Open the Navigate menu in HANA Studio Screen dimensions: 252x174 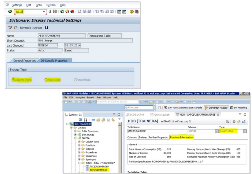click(x=80, y=97)
